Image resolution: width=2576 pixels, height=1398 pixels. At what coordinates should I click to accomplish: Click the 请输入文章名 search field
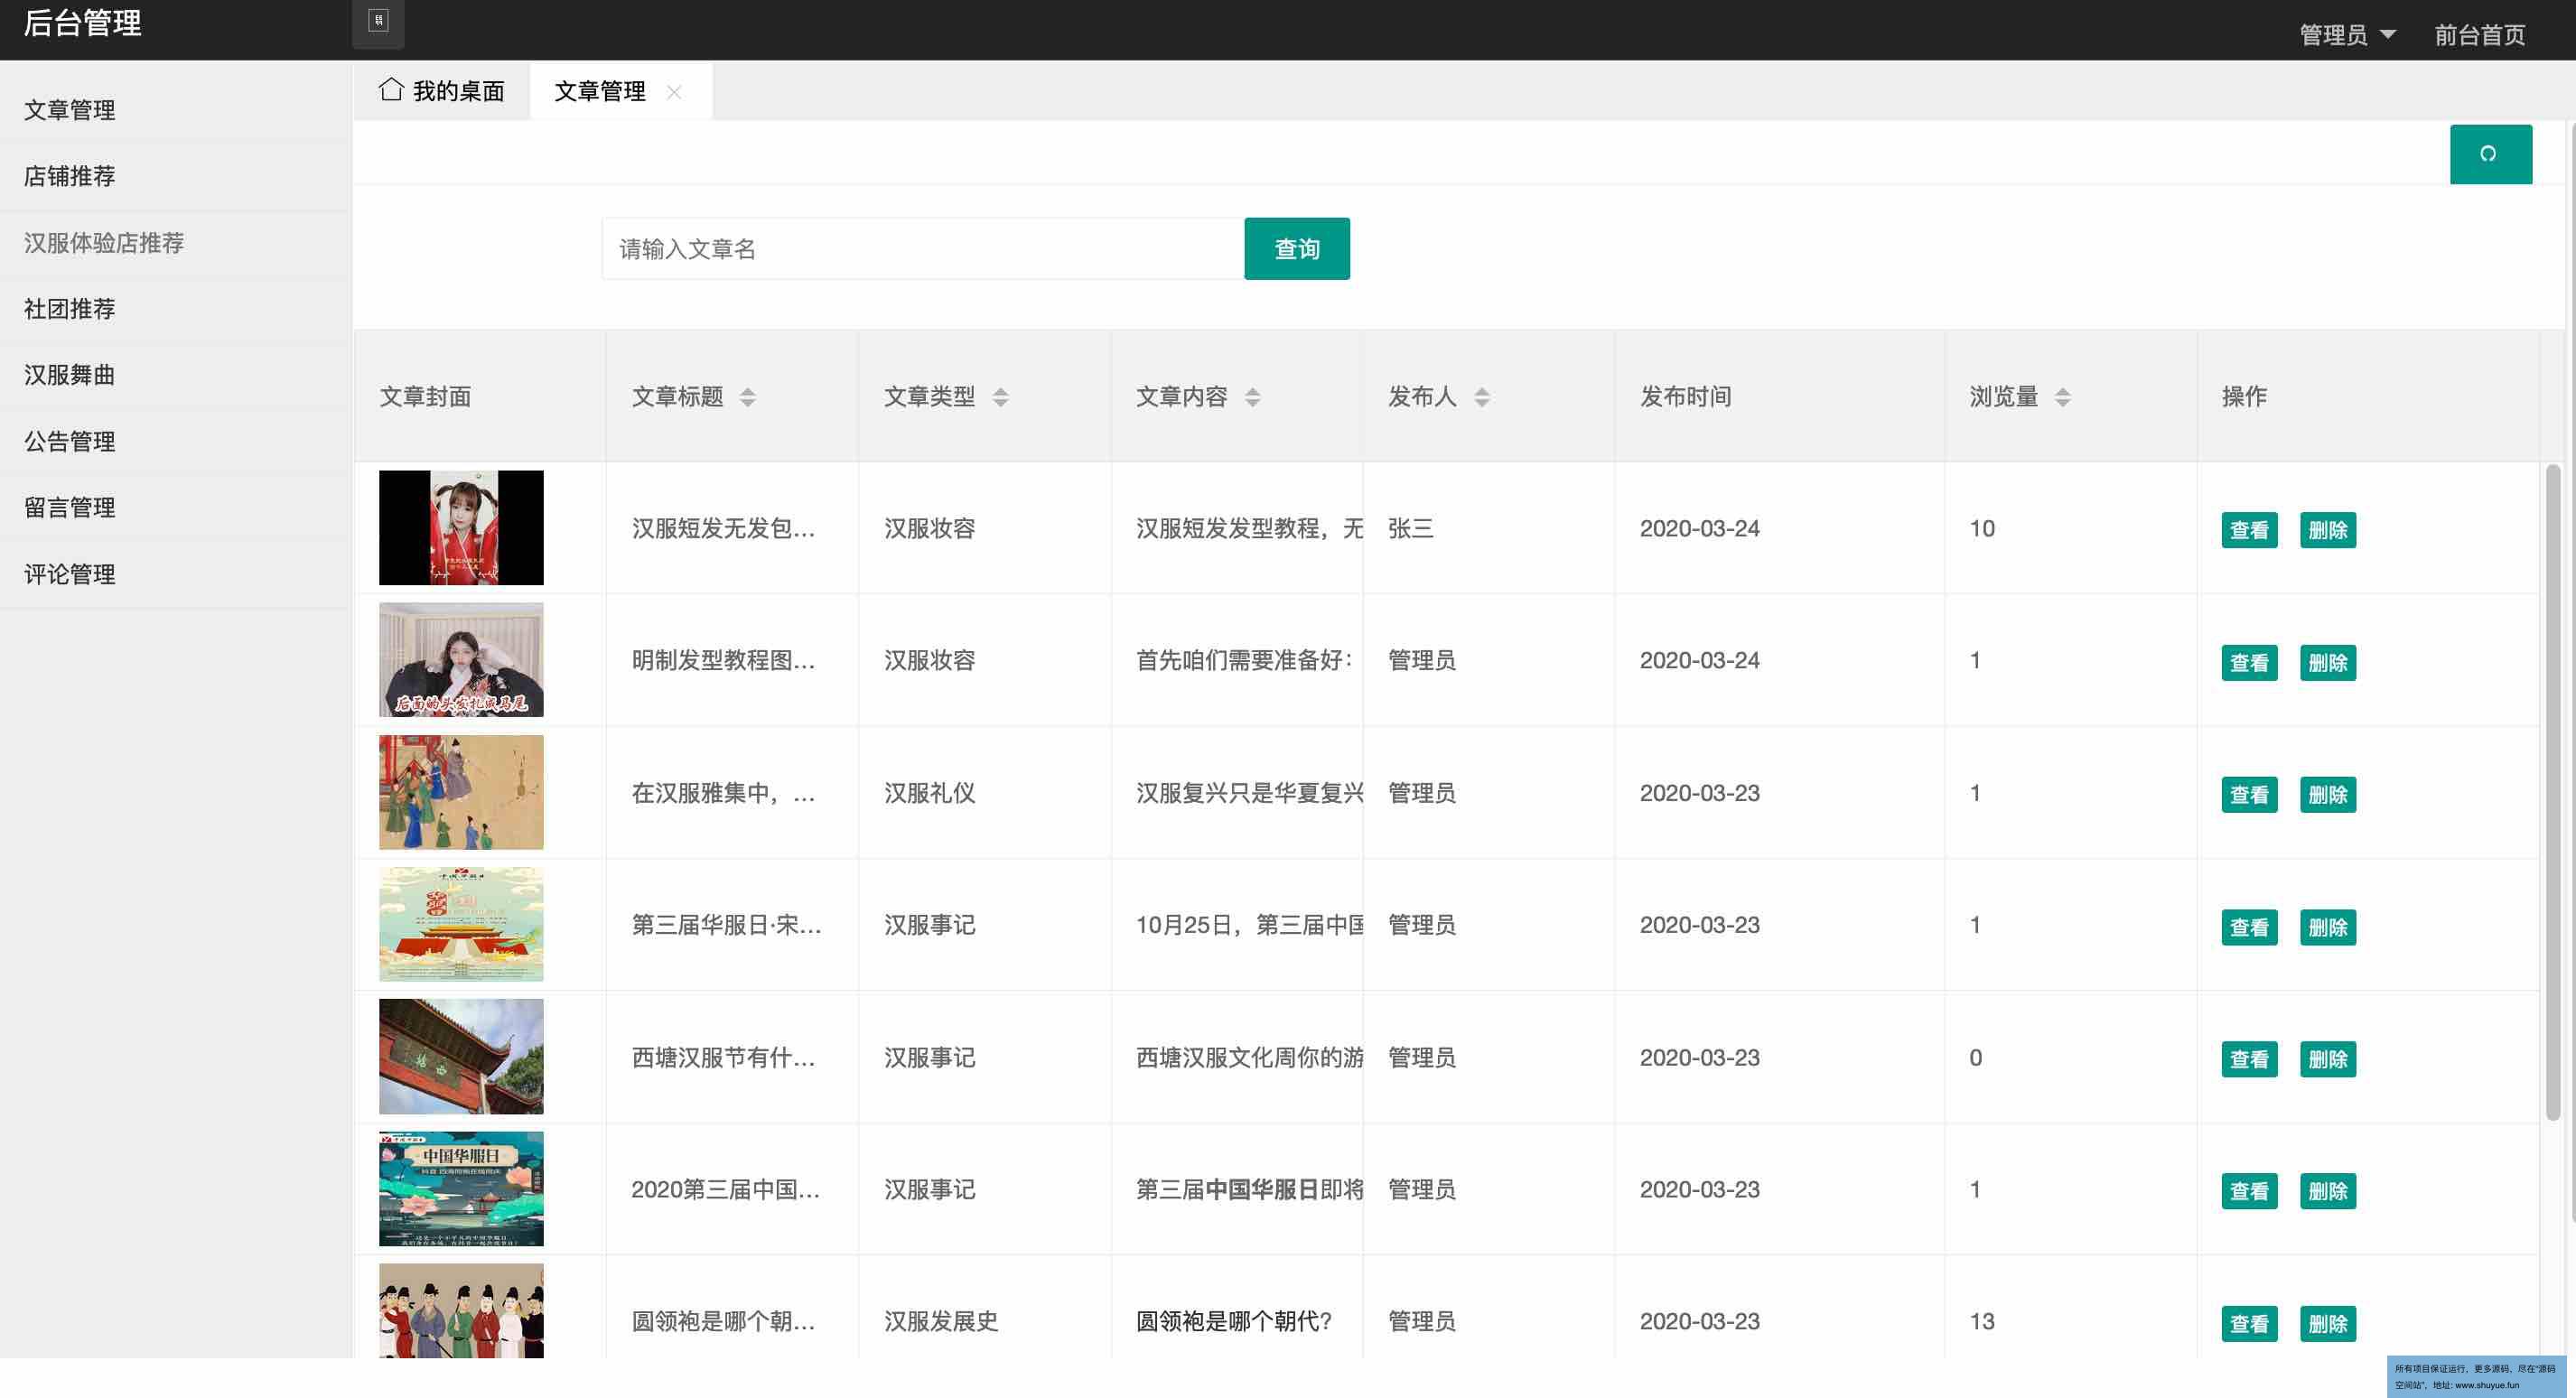click(x=922, y=249)
